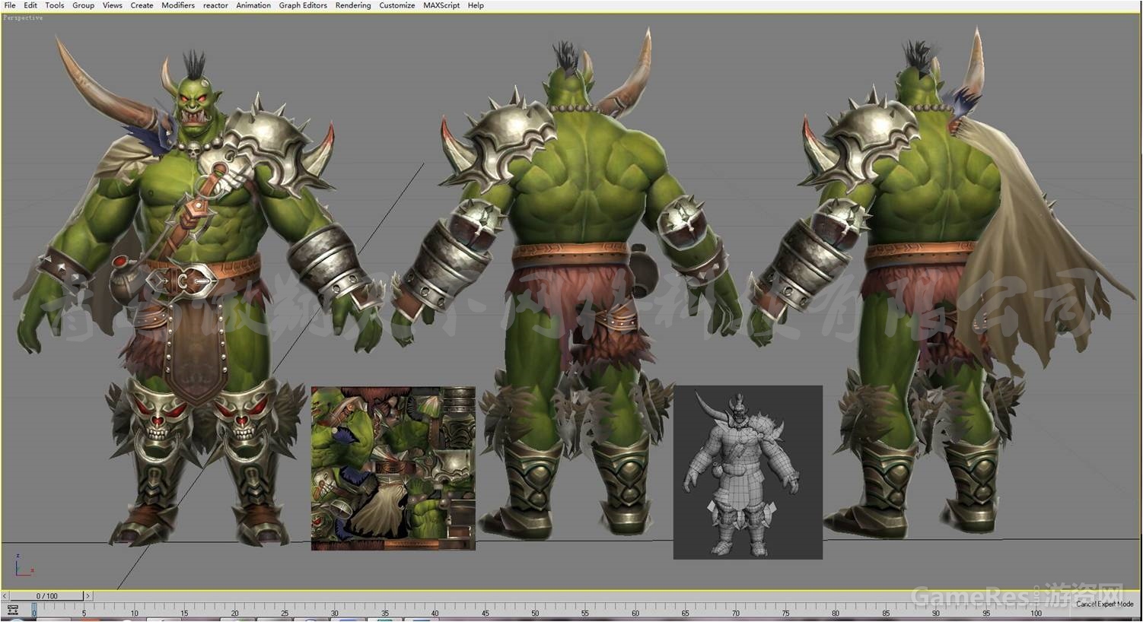1143x622 pixels.
Task: Open the Views menu
Action: point(112,5)
